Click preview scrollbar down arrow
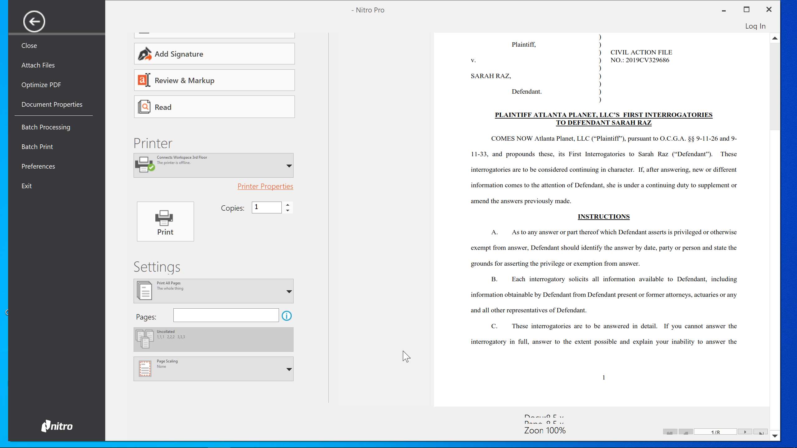The height and width of the screenshot is (448, 797). pos(775,436)
